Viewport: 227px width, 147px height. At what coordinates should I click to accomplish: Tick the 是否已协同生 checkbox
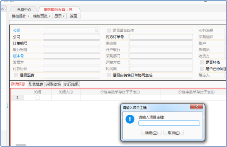click(202, 69)
